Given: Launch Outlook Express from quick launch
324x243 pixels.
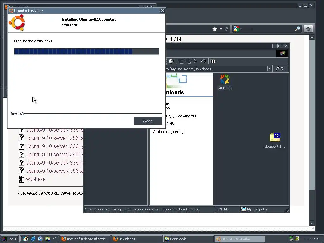Looking at the screenshot, I should [x=40, y=239].
